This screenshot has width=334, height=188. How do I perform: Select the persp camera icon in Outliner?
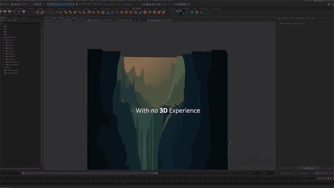(5, 26)
